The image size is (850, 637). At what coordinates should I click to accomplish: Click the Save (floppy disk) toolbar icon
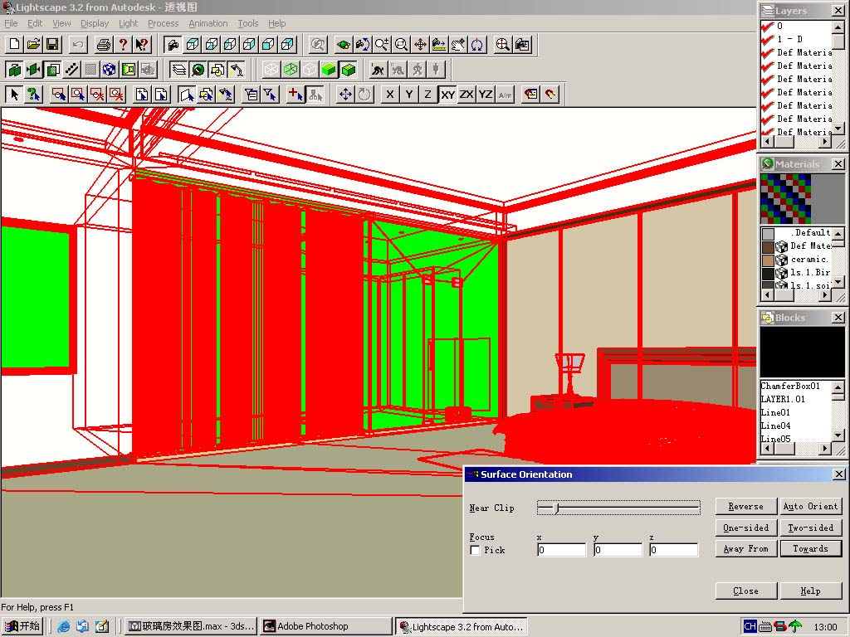click(52, 45)
